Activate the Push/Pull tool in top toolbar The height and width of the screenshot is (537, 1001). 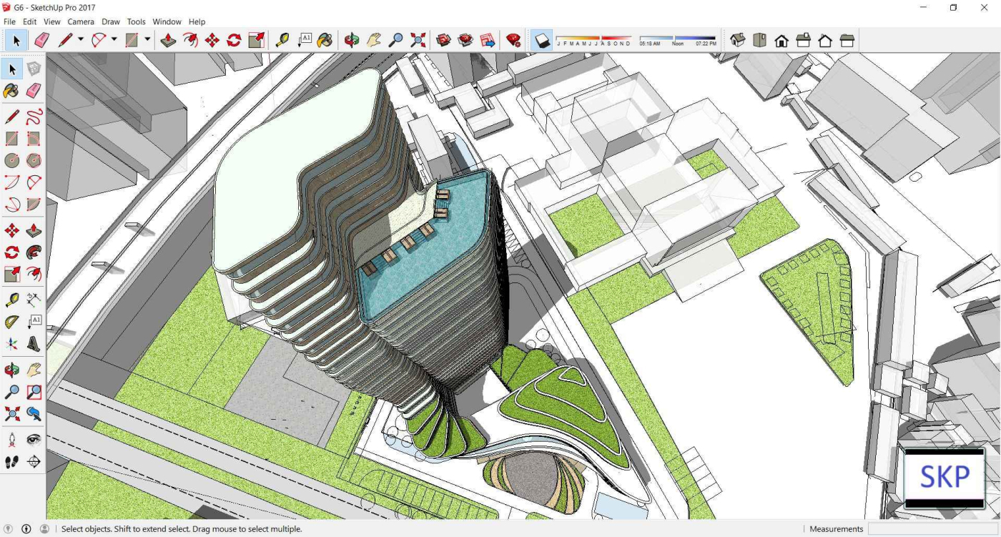(168, 41)
